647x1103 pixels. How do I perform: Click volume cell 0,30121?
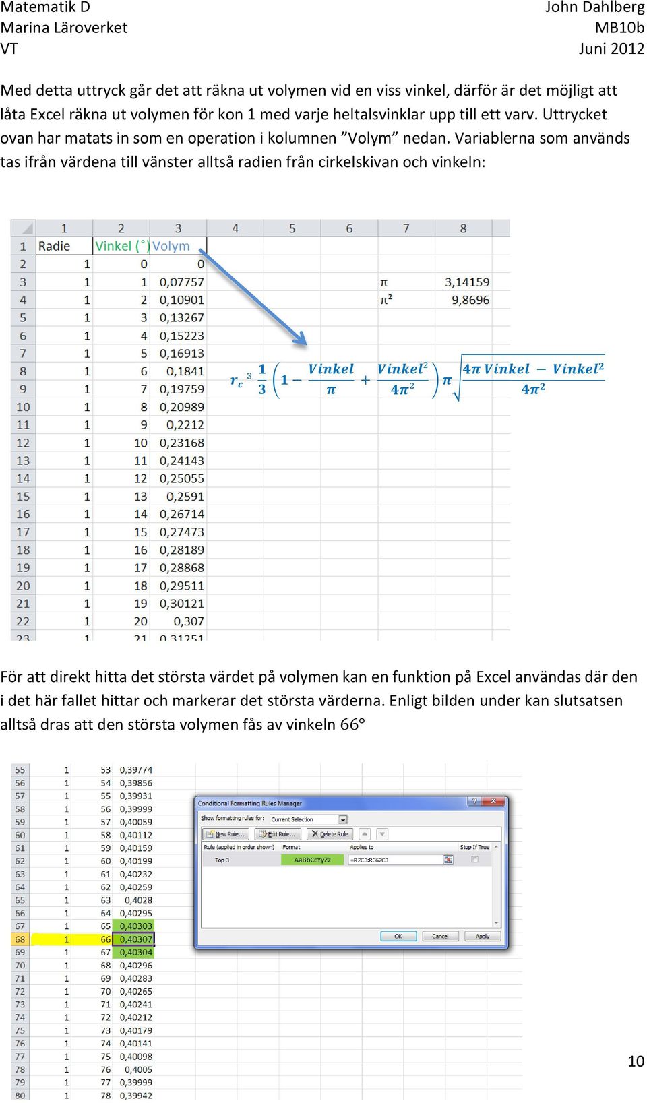tap(178, 604)
